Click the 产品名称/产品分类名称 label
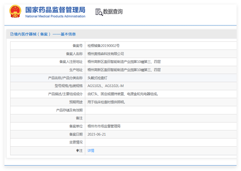 point(65,78)
